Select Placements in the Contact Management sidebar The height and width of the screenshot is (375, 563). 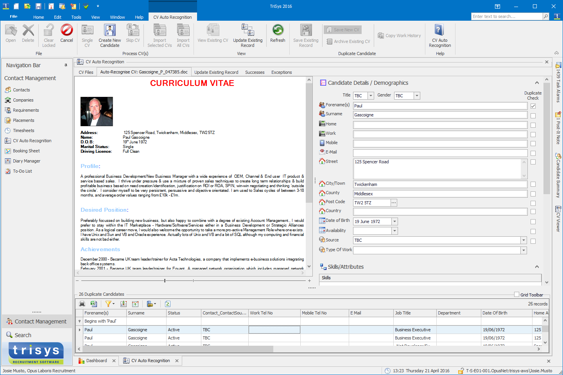coord(24,120)
